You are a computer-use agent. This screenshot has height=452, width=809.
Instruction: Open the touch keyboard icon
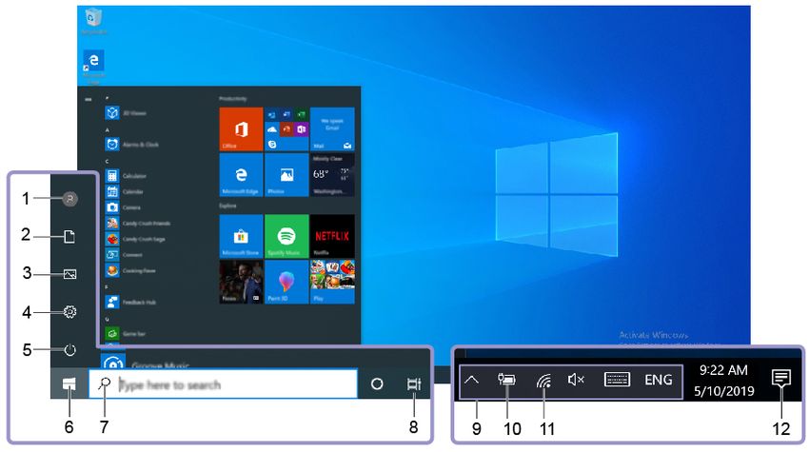tap(617, 380)
